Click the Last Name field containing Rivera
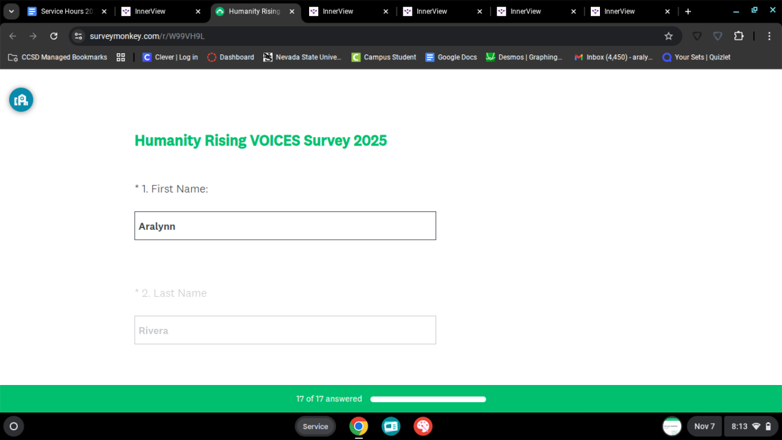 285,330
